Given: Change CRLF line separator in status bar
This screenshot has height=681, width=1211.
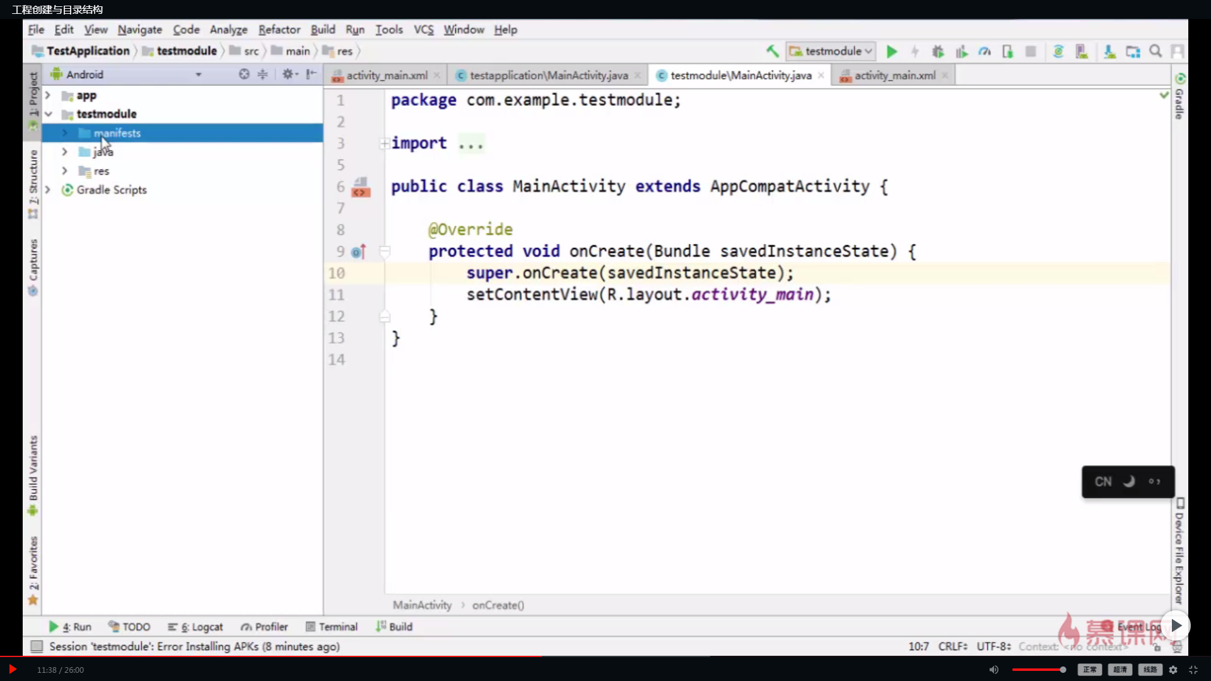Looking at the screenshot, I should [952, 646].
